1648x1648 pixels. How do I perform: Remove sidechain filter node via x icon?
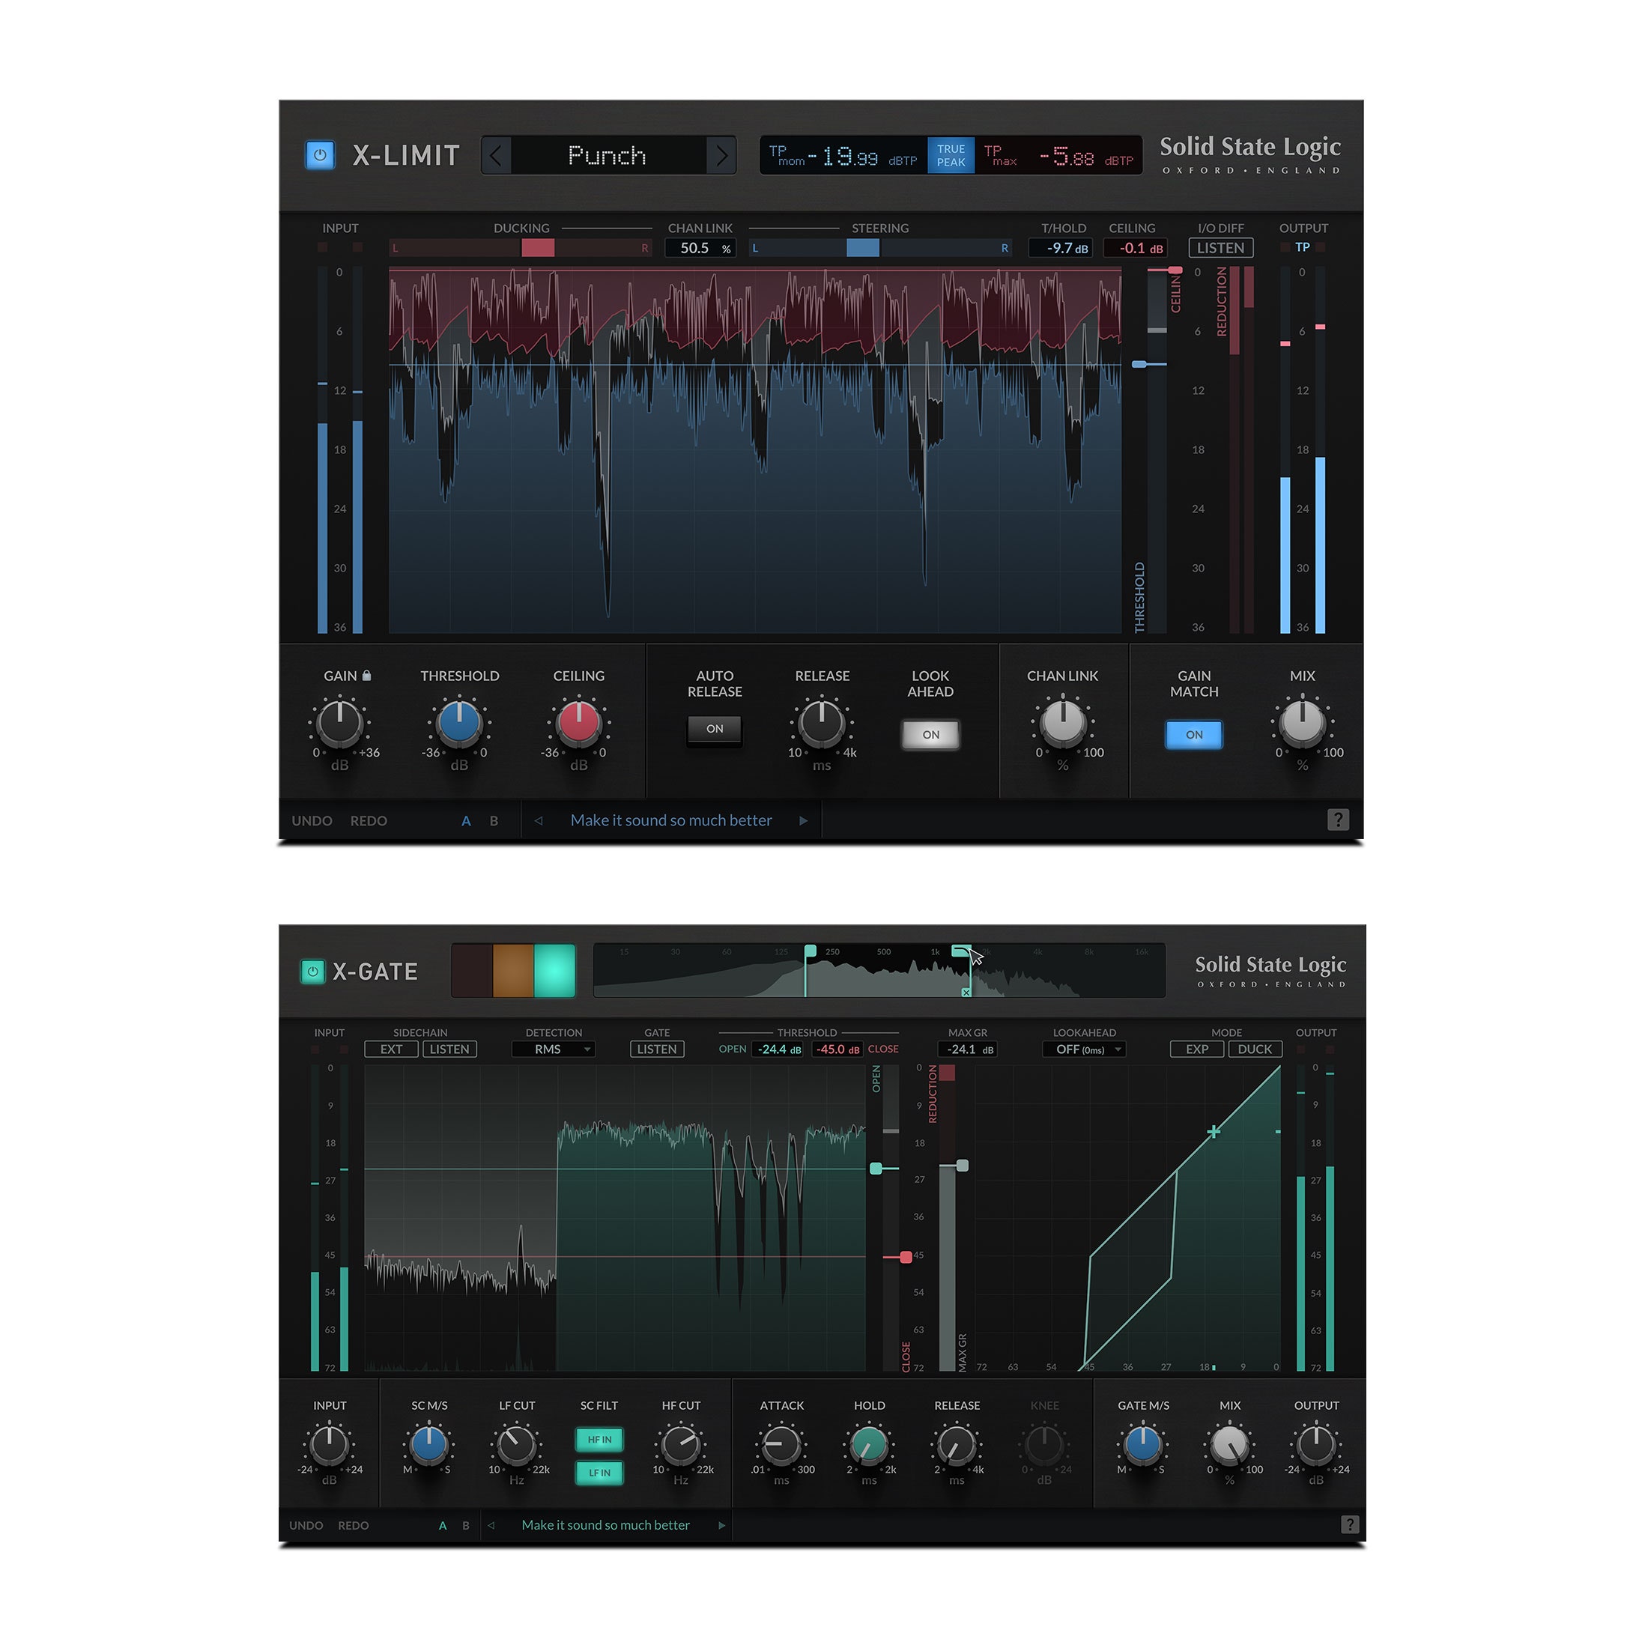pos(966,992)
